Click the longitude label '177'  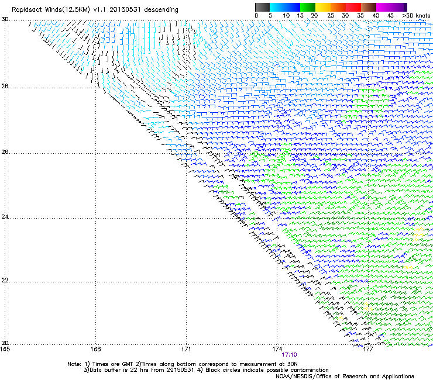coord(368,349)
